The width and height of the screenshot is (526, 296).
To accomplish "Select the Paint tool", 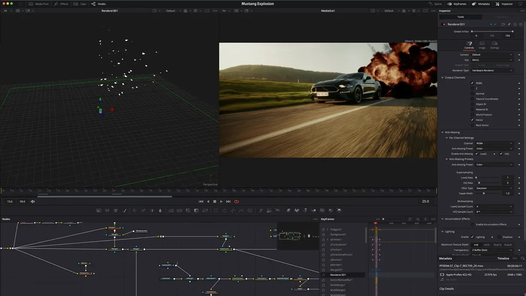I will [x=124, y=210].
